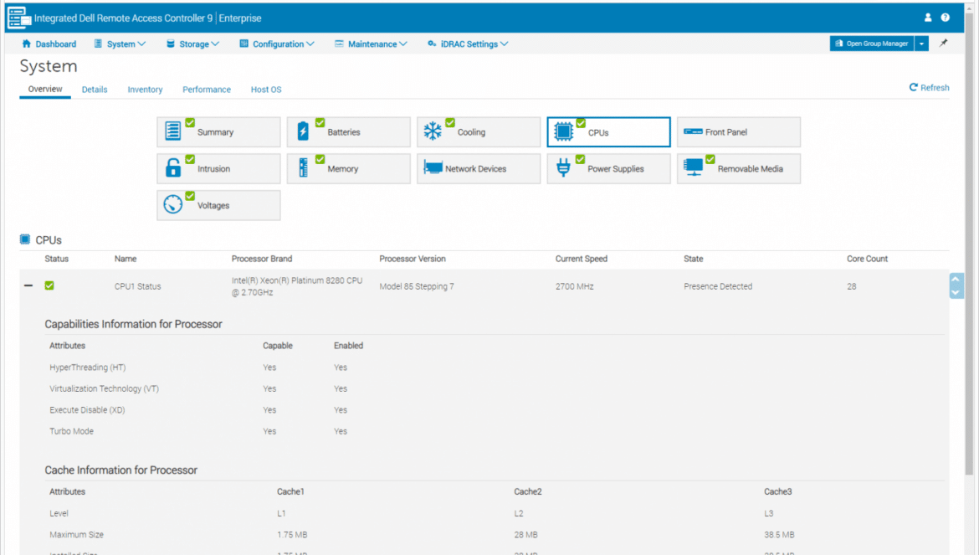
Task: Click the down arrow on CPU row stepper
Action: tap(956, 292)
